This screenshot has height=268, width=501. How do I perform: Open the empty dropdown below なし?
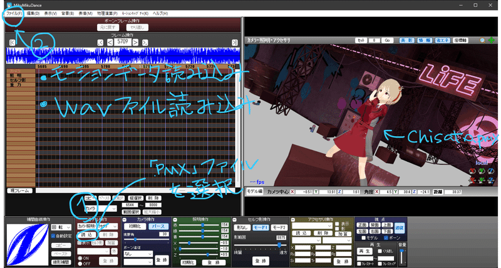pyautogui.click(x=138, y=262)
